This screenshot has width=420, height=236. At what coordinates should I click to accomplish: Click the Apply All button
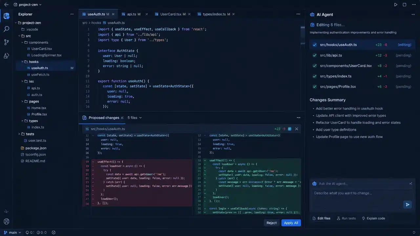(291, 223)
